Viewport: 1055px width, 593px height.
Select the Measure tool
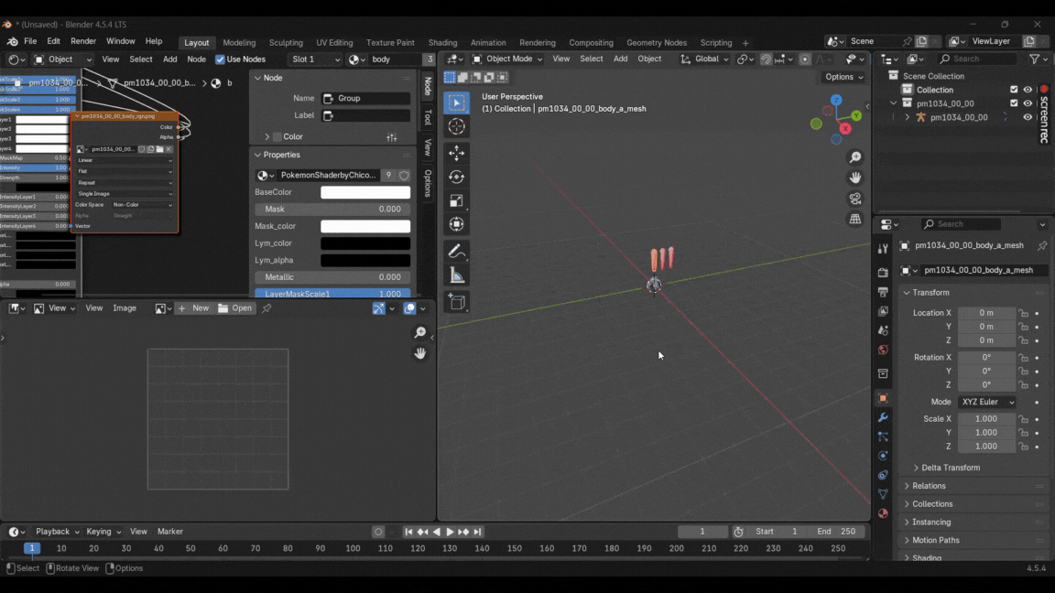(457, 275)
